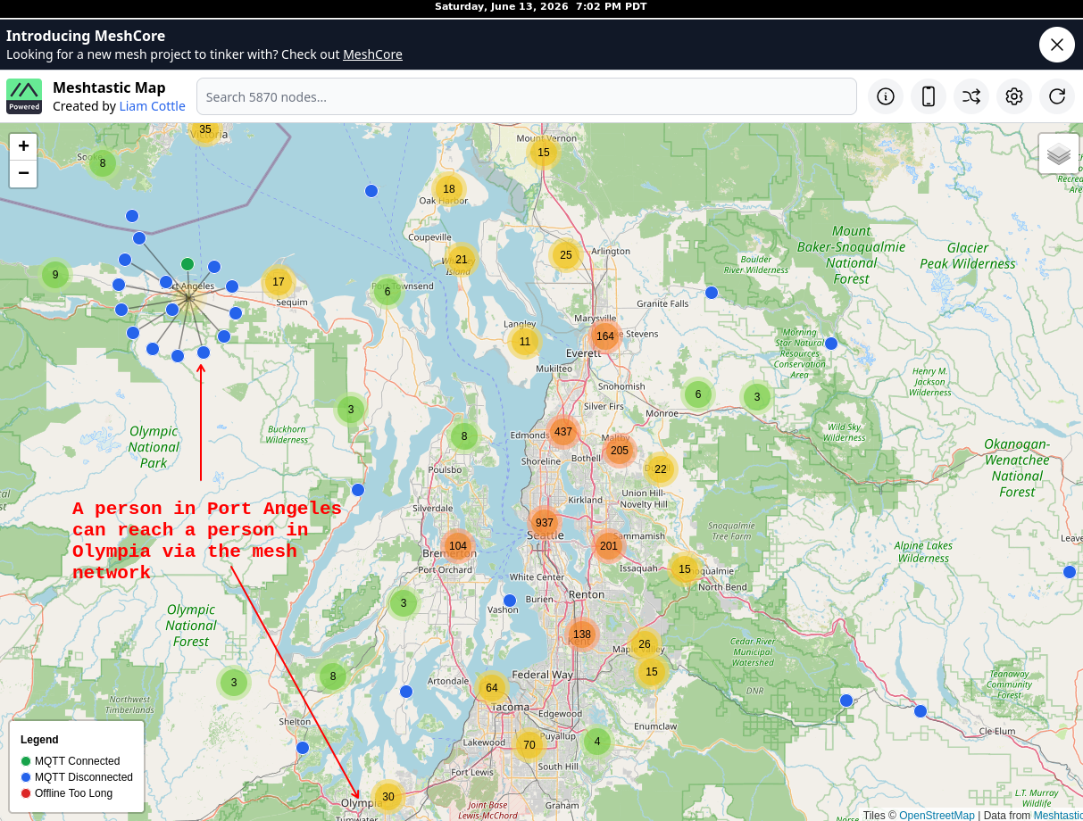This screenshot has height=821, width=1083.
Task: Expand the 6 node cluster at Port Townsend
Action: (x=387, y=292)
